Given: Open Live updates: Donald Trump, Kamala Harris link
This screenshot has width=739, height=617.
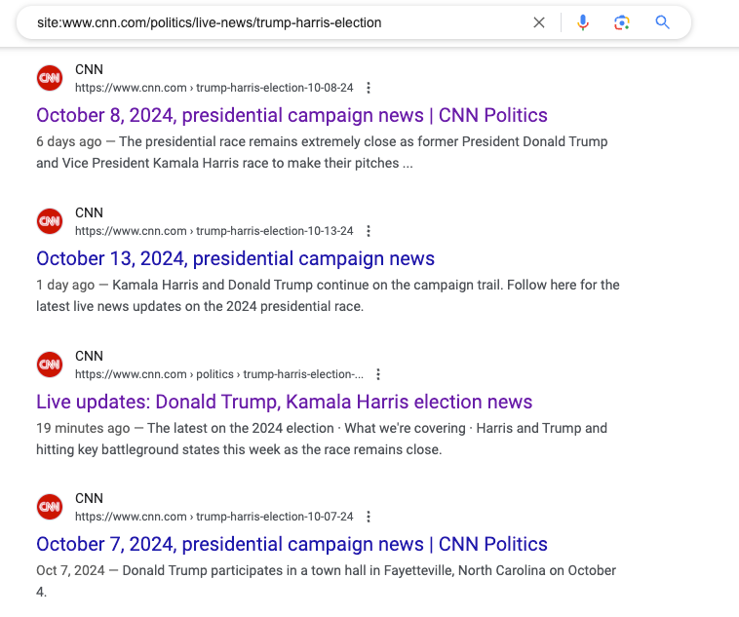Looking at the screenshot, I should tap(285, 402).
